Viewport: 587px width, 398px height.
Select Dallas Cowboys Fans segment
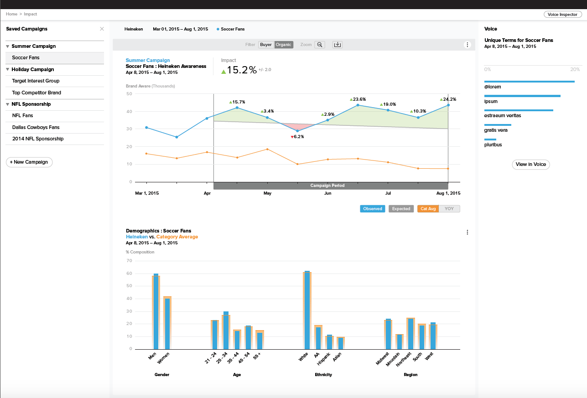point(55,127)
